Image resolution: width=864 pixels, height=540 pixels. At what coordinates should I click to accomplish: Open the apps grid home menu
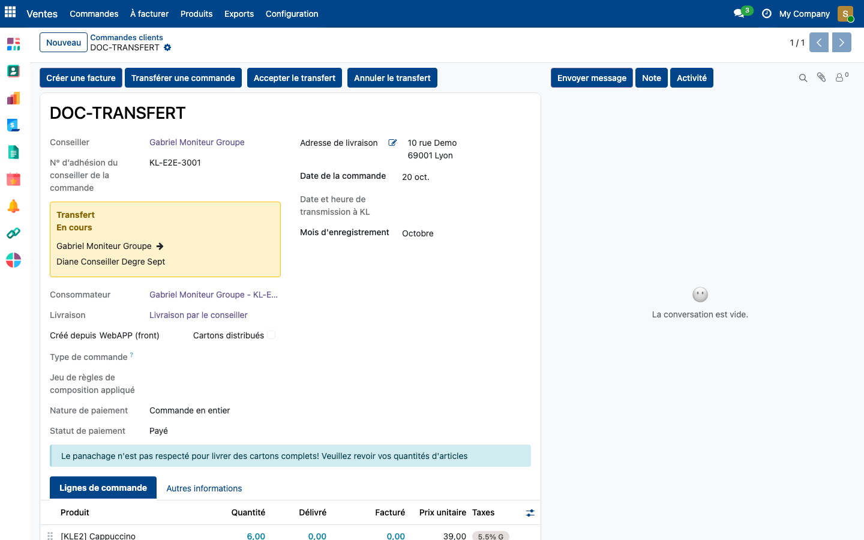coord(10,12)
